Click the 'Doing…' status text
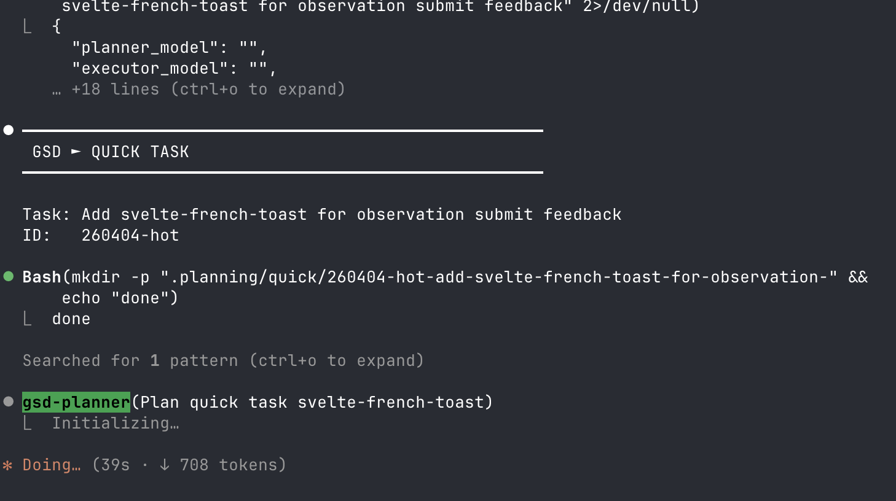Image resolution: width=896 pixels, height=501 pixels. (52, 465)
